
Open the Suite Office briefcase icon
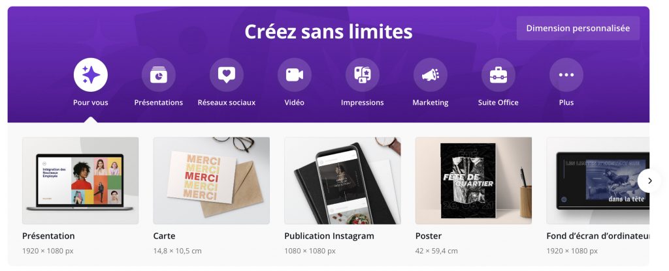pos(498,75)
